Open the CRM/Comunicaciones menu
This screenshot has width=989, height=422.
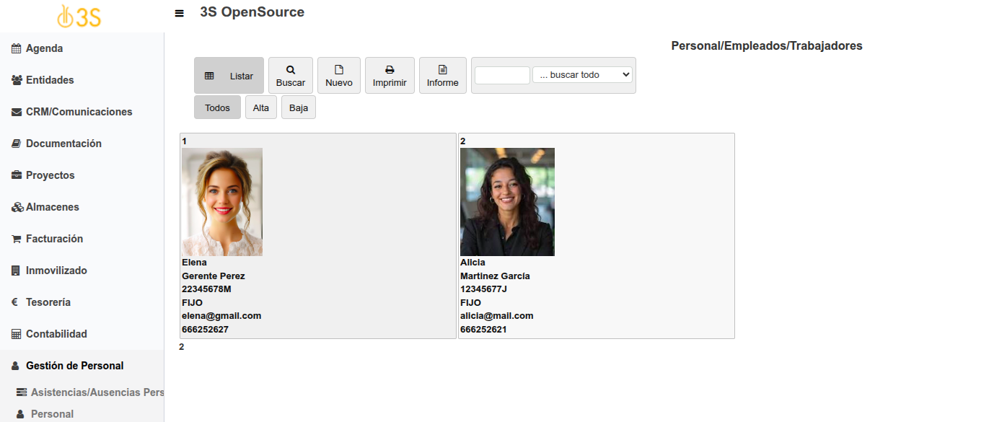pos(79,112)
